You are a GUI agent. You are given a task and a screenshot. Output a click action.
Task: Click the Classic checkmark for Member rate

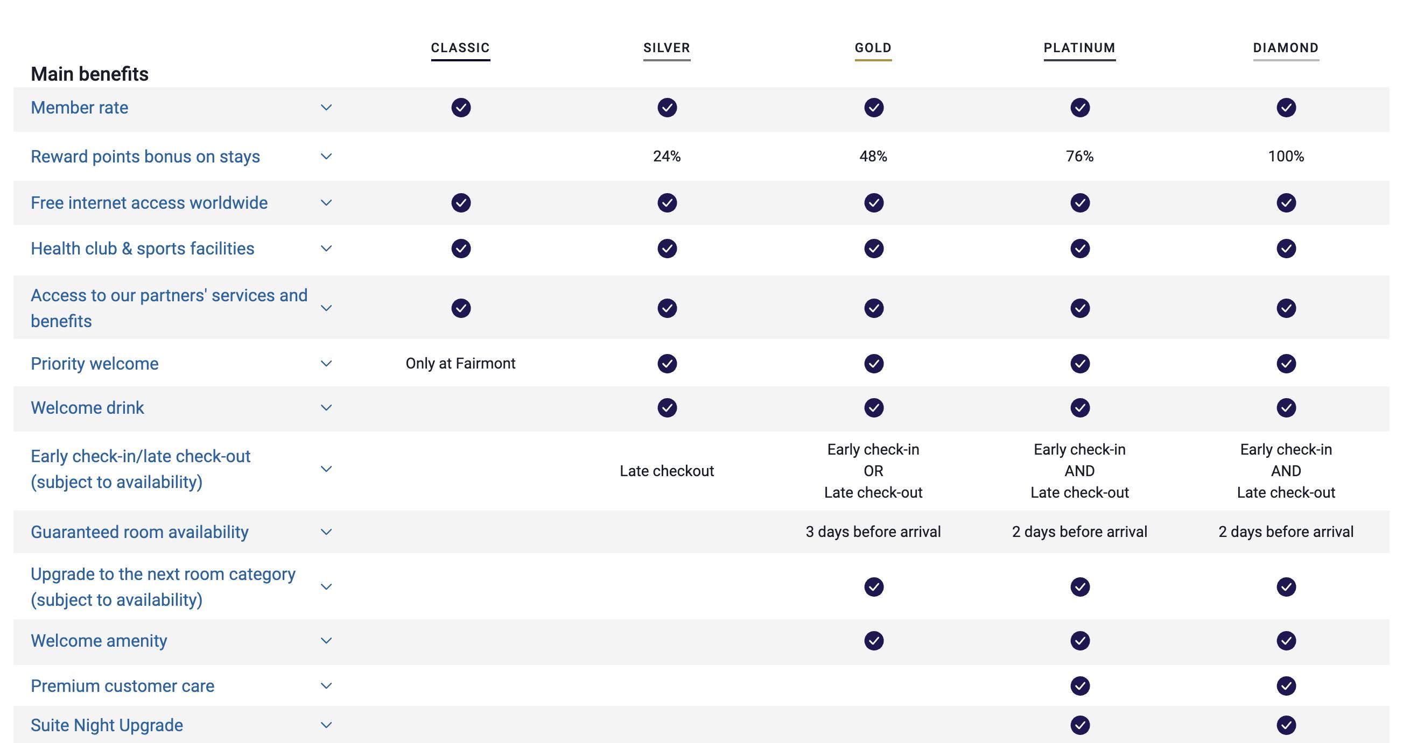(460, 108)
